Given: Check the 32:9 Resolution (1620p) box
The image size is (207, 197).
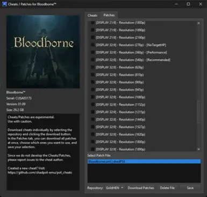Looking at the screenshot, I should pyautogui.click(x=92, y=134).
